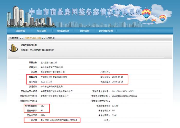Click the 未售总面积 value 5361

pyautogui.click(x=115, y=115)
